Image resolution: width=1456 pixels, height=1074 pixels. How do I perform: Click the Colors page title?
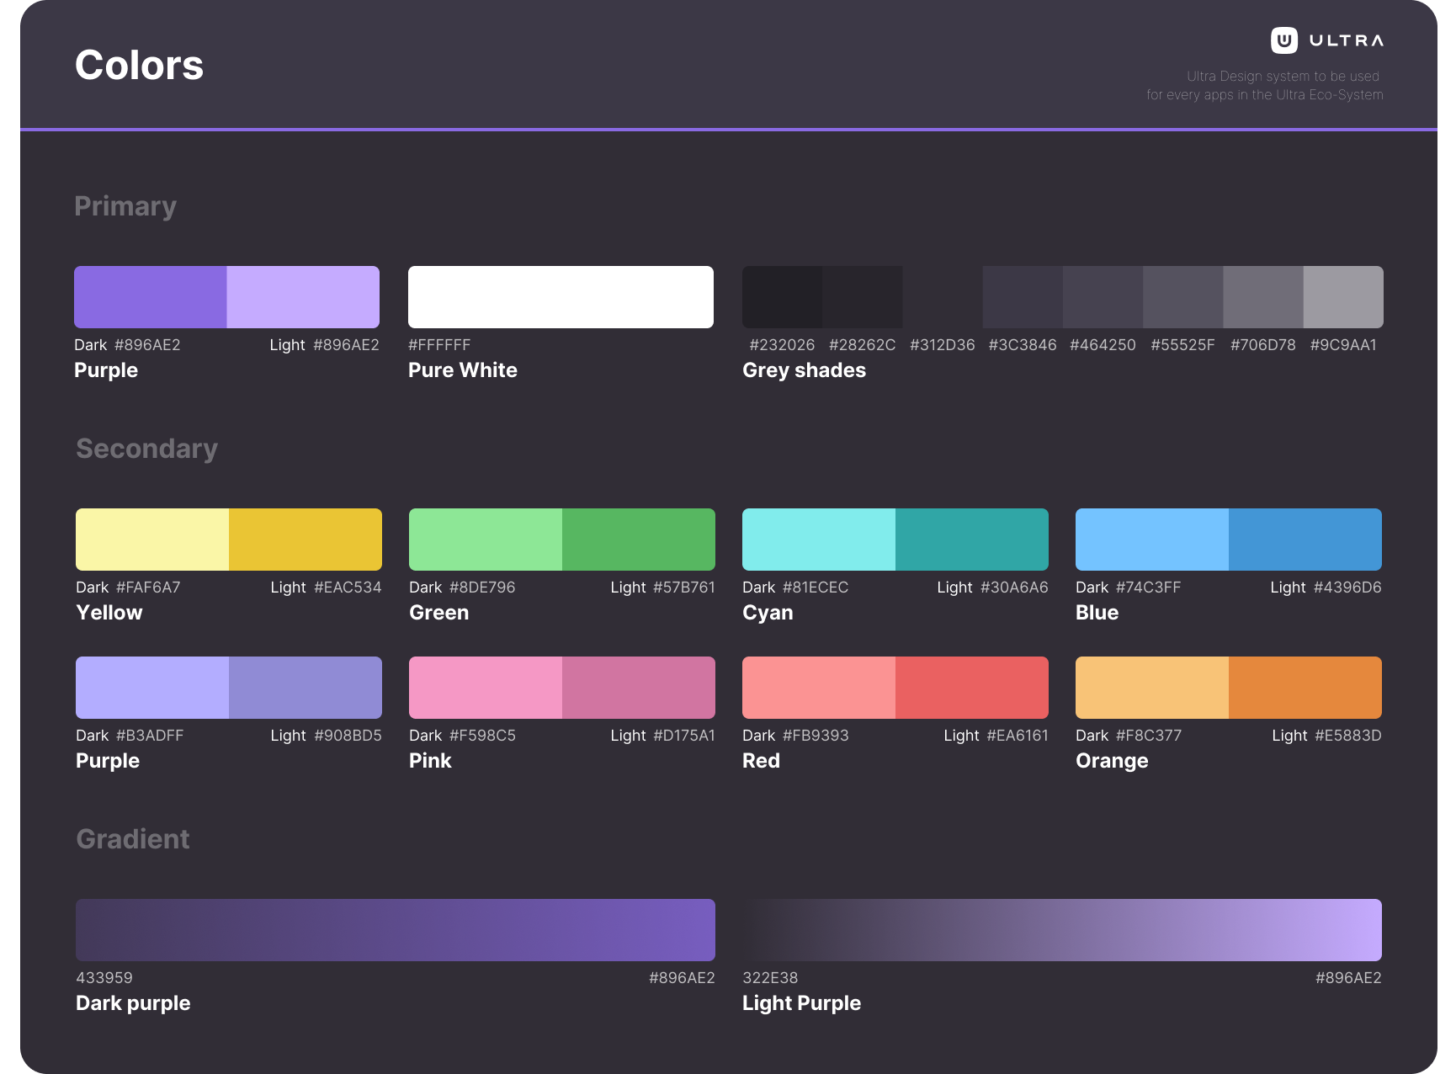pyautogui.click(x=139, y=65)
